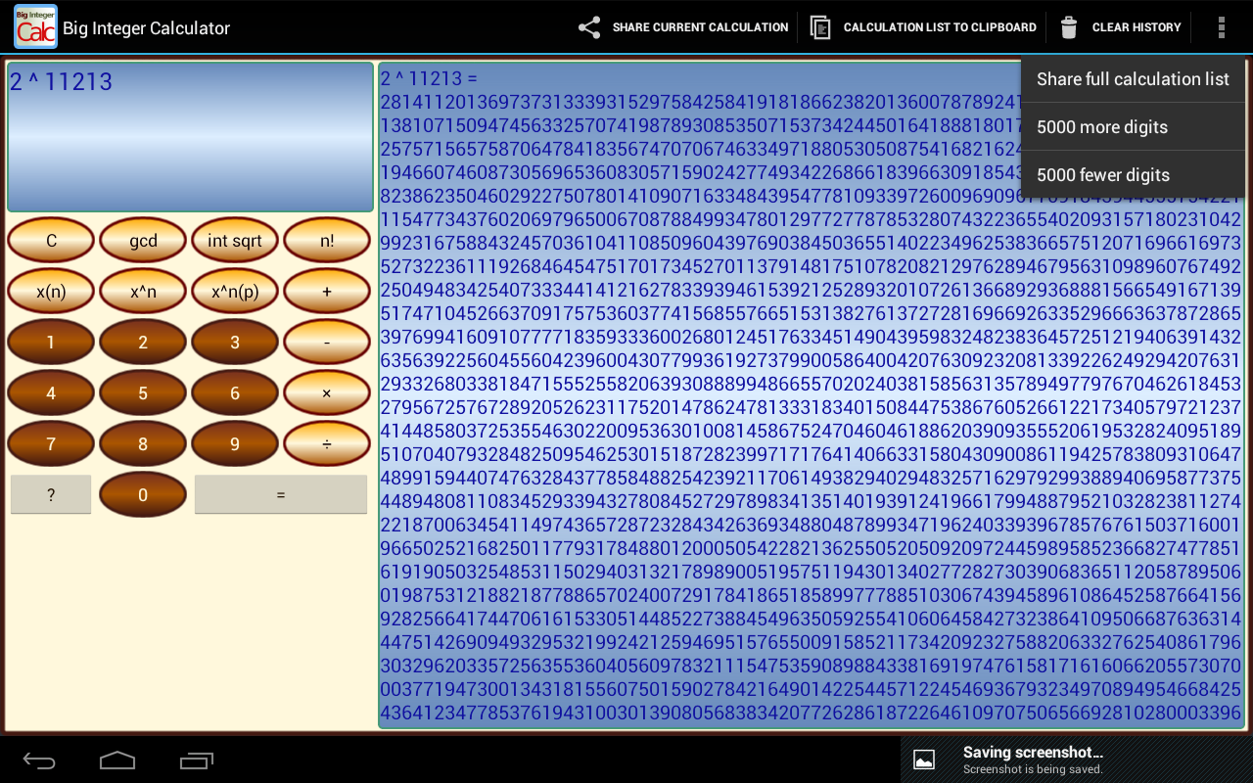Open the overflow menu

[1222, 26]
